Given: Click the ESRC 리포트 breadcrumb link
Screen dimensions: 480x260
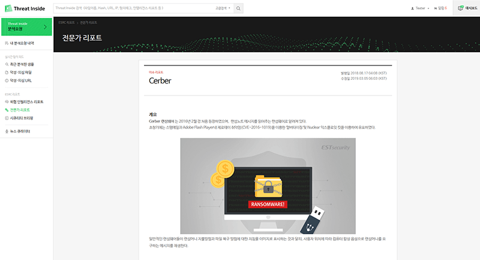Looking at the screenshot, I should click(66, 22).
